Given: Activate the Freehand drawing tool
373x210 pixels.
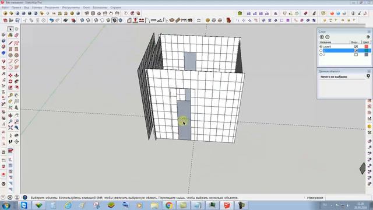Looking at the screenshot, I should (x=16, y=43).
